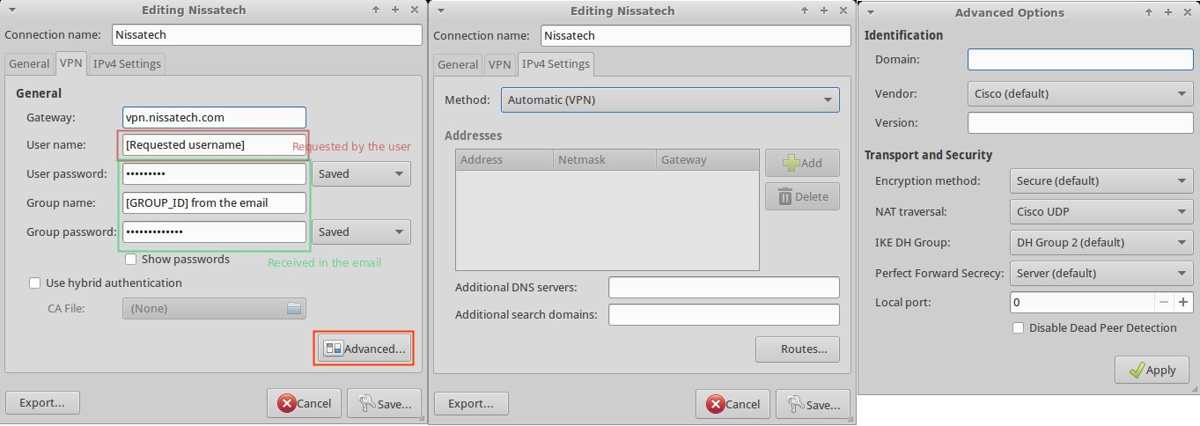Click the Local port value field

click(1082, 302)
